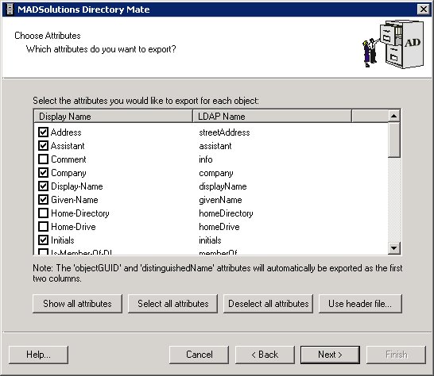Select the Display-Name row label
The image size is (434, 376).
tap(77, 186)
